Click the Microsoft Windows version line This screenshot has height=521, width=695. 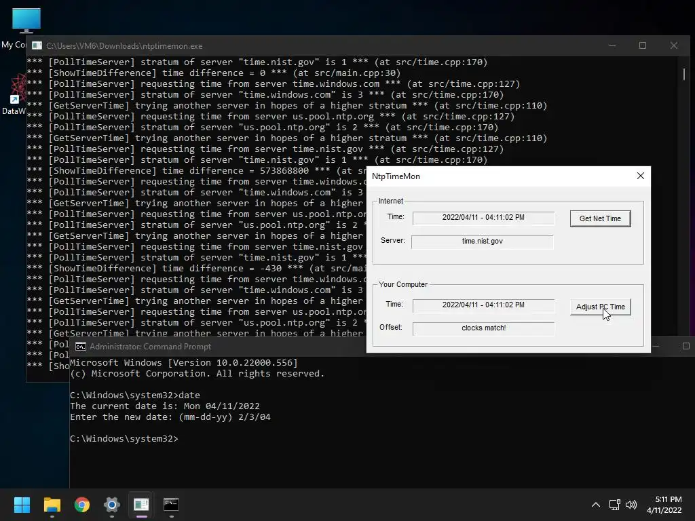(x=184, y=362)
